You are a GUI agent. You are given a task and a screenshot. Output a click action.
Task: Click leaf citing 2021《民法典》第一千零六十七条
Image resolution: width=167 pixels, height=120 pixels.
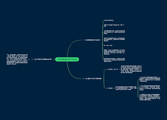tap(114, 26)
